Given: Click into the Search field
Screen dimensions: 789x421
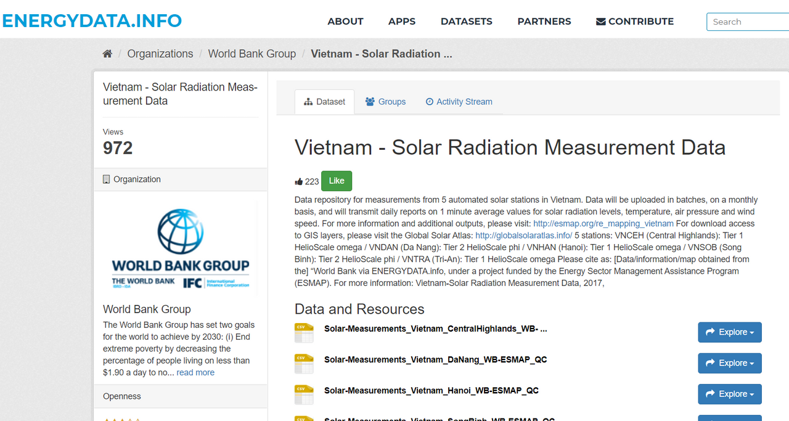Looking at the screenshot, I should (x=747, y=22).
